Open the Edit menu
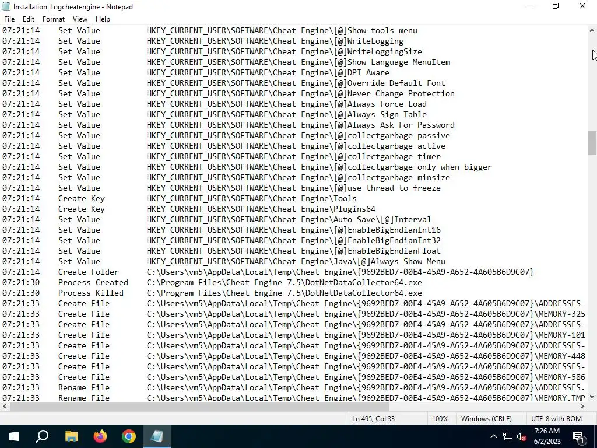The image size is (597, 448). [29, 19]
